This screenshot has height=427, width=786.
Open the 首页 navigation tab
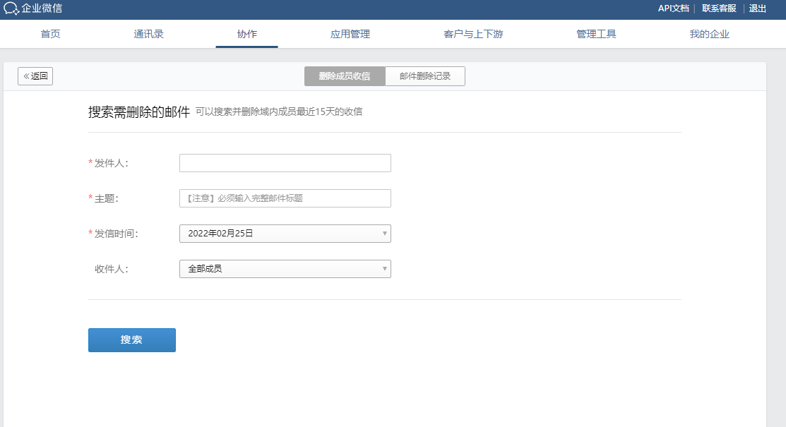(x=51, y=34)
